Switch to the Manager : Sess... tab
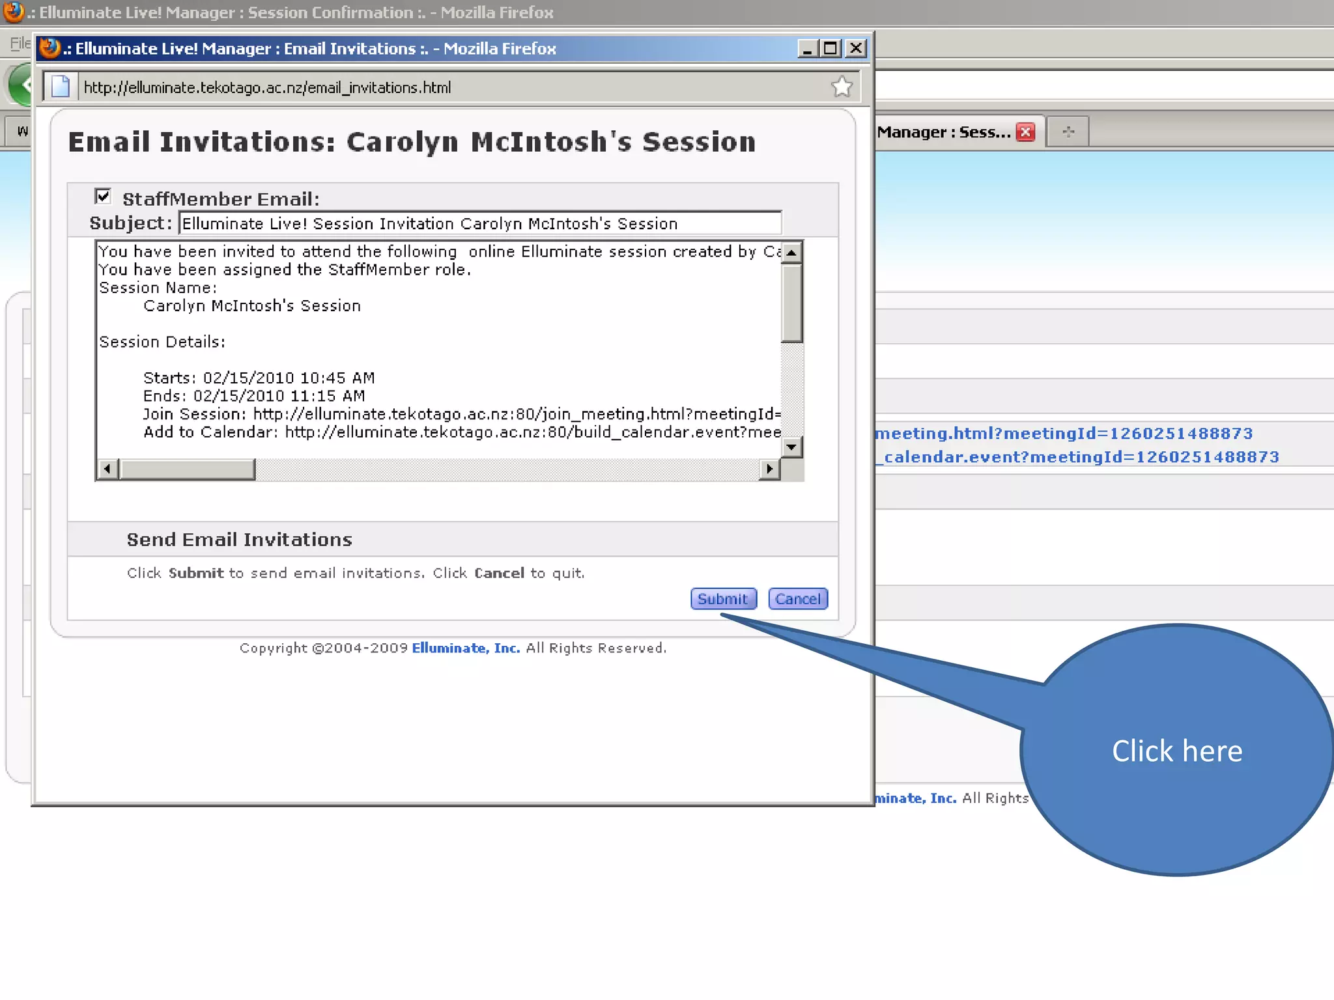This screenshot has width=1334, height=1000. (943, 132)
